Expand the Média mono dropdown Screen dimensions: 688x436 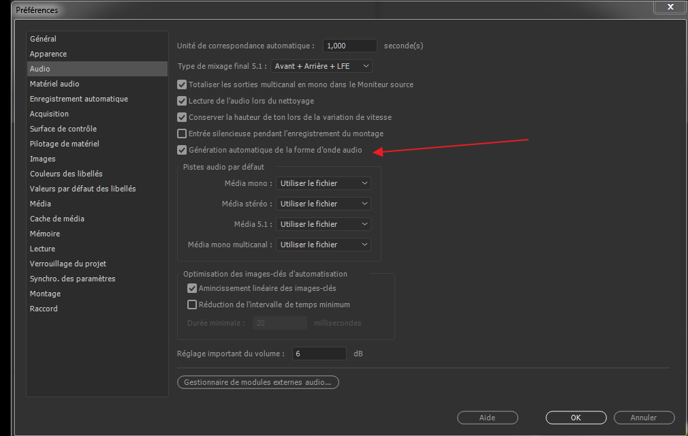(324, 183)
